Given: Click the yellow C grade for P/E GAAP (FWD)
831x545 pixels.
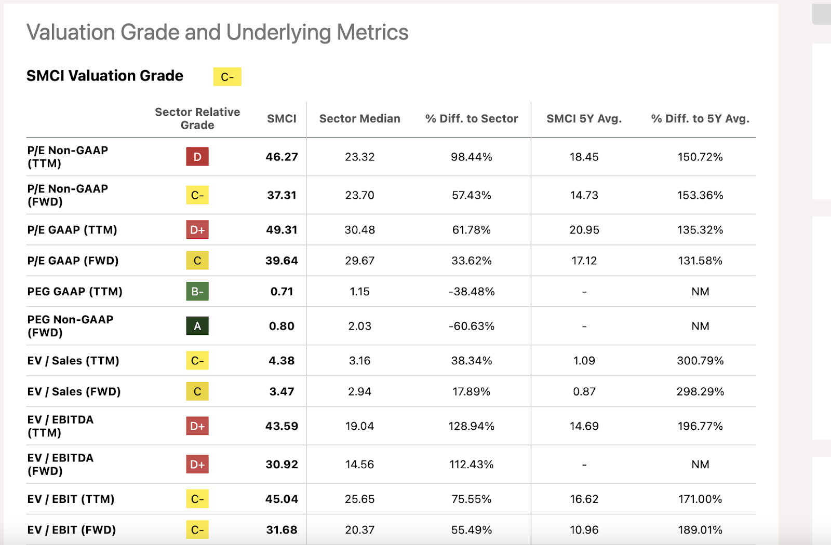Looking at the screenshot, I should coord(197,261).
